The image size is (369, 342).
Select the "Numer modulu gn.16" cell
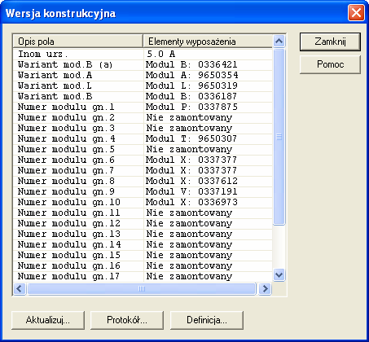tap(78, 265)
